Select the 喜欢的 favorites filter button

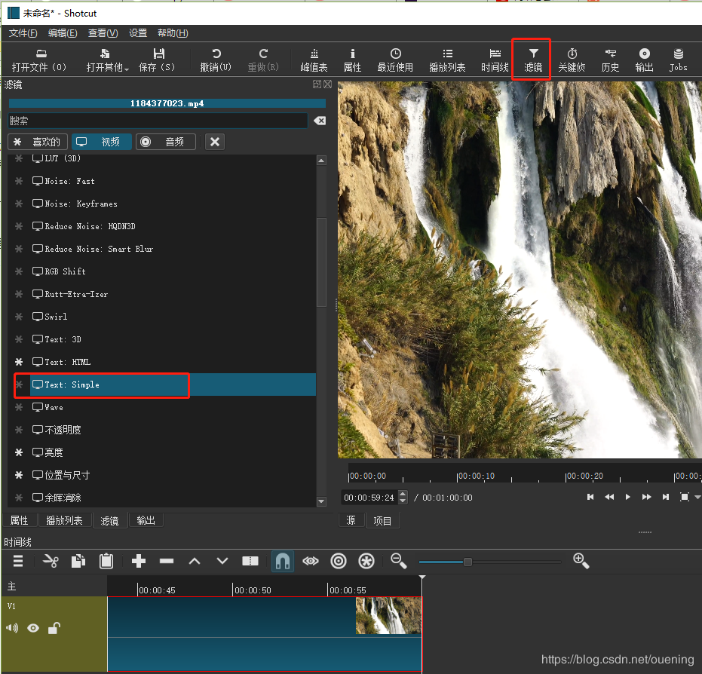click(38, 142)
